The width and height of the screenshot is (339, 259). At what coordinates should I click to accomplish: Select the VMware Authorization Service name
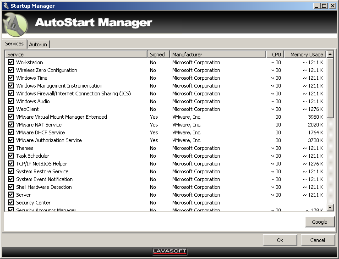pos(49,140)
